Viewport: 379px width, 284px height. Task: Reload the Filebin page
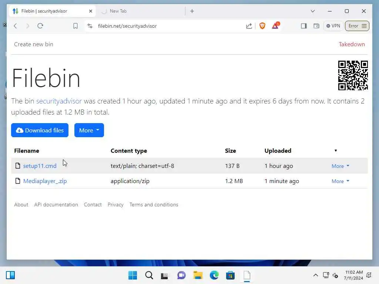(x=40, y=26)
